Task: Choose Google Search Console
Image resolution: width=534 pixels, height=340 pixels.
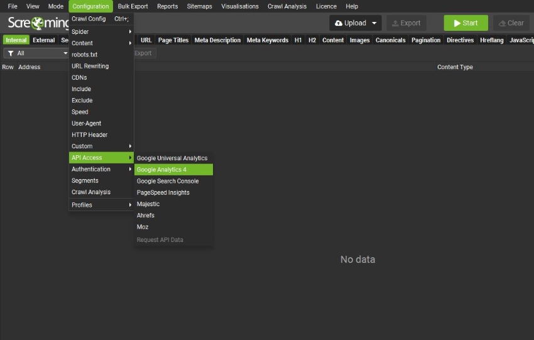Action: pyautogui.click(x=173, y=181)
